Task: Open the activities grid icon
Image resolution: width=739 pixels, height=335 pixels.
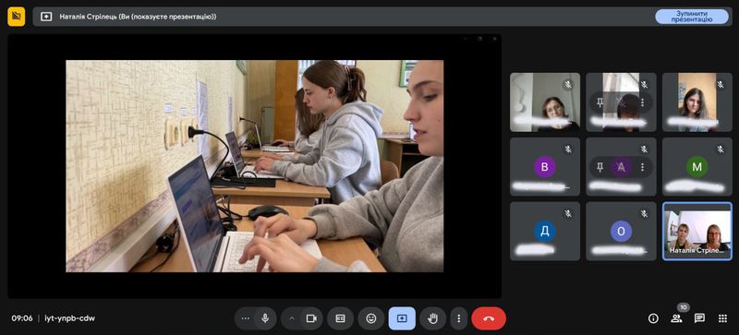Action: click(722, 318)
